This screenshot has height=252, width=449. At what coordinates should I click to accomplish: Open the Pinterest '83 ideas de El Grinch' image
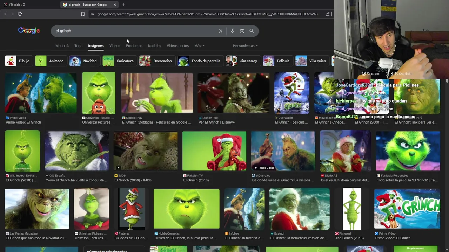click(132, 209)
